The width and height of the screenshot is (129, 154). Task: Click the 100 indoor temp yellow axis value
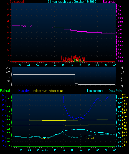[x=126, y=97]
